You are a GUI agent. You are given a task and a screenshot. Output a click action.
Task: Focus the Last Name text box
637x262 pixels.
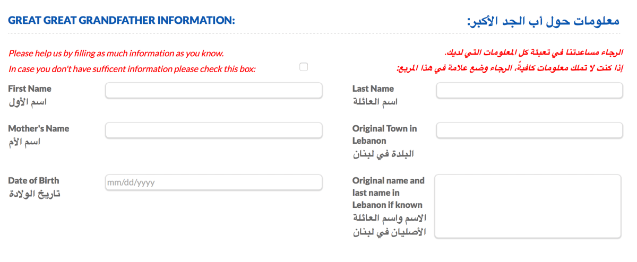pos(529,91)
